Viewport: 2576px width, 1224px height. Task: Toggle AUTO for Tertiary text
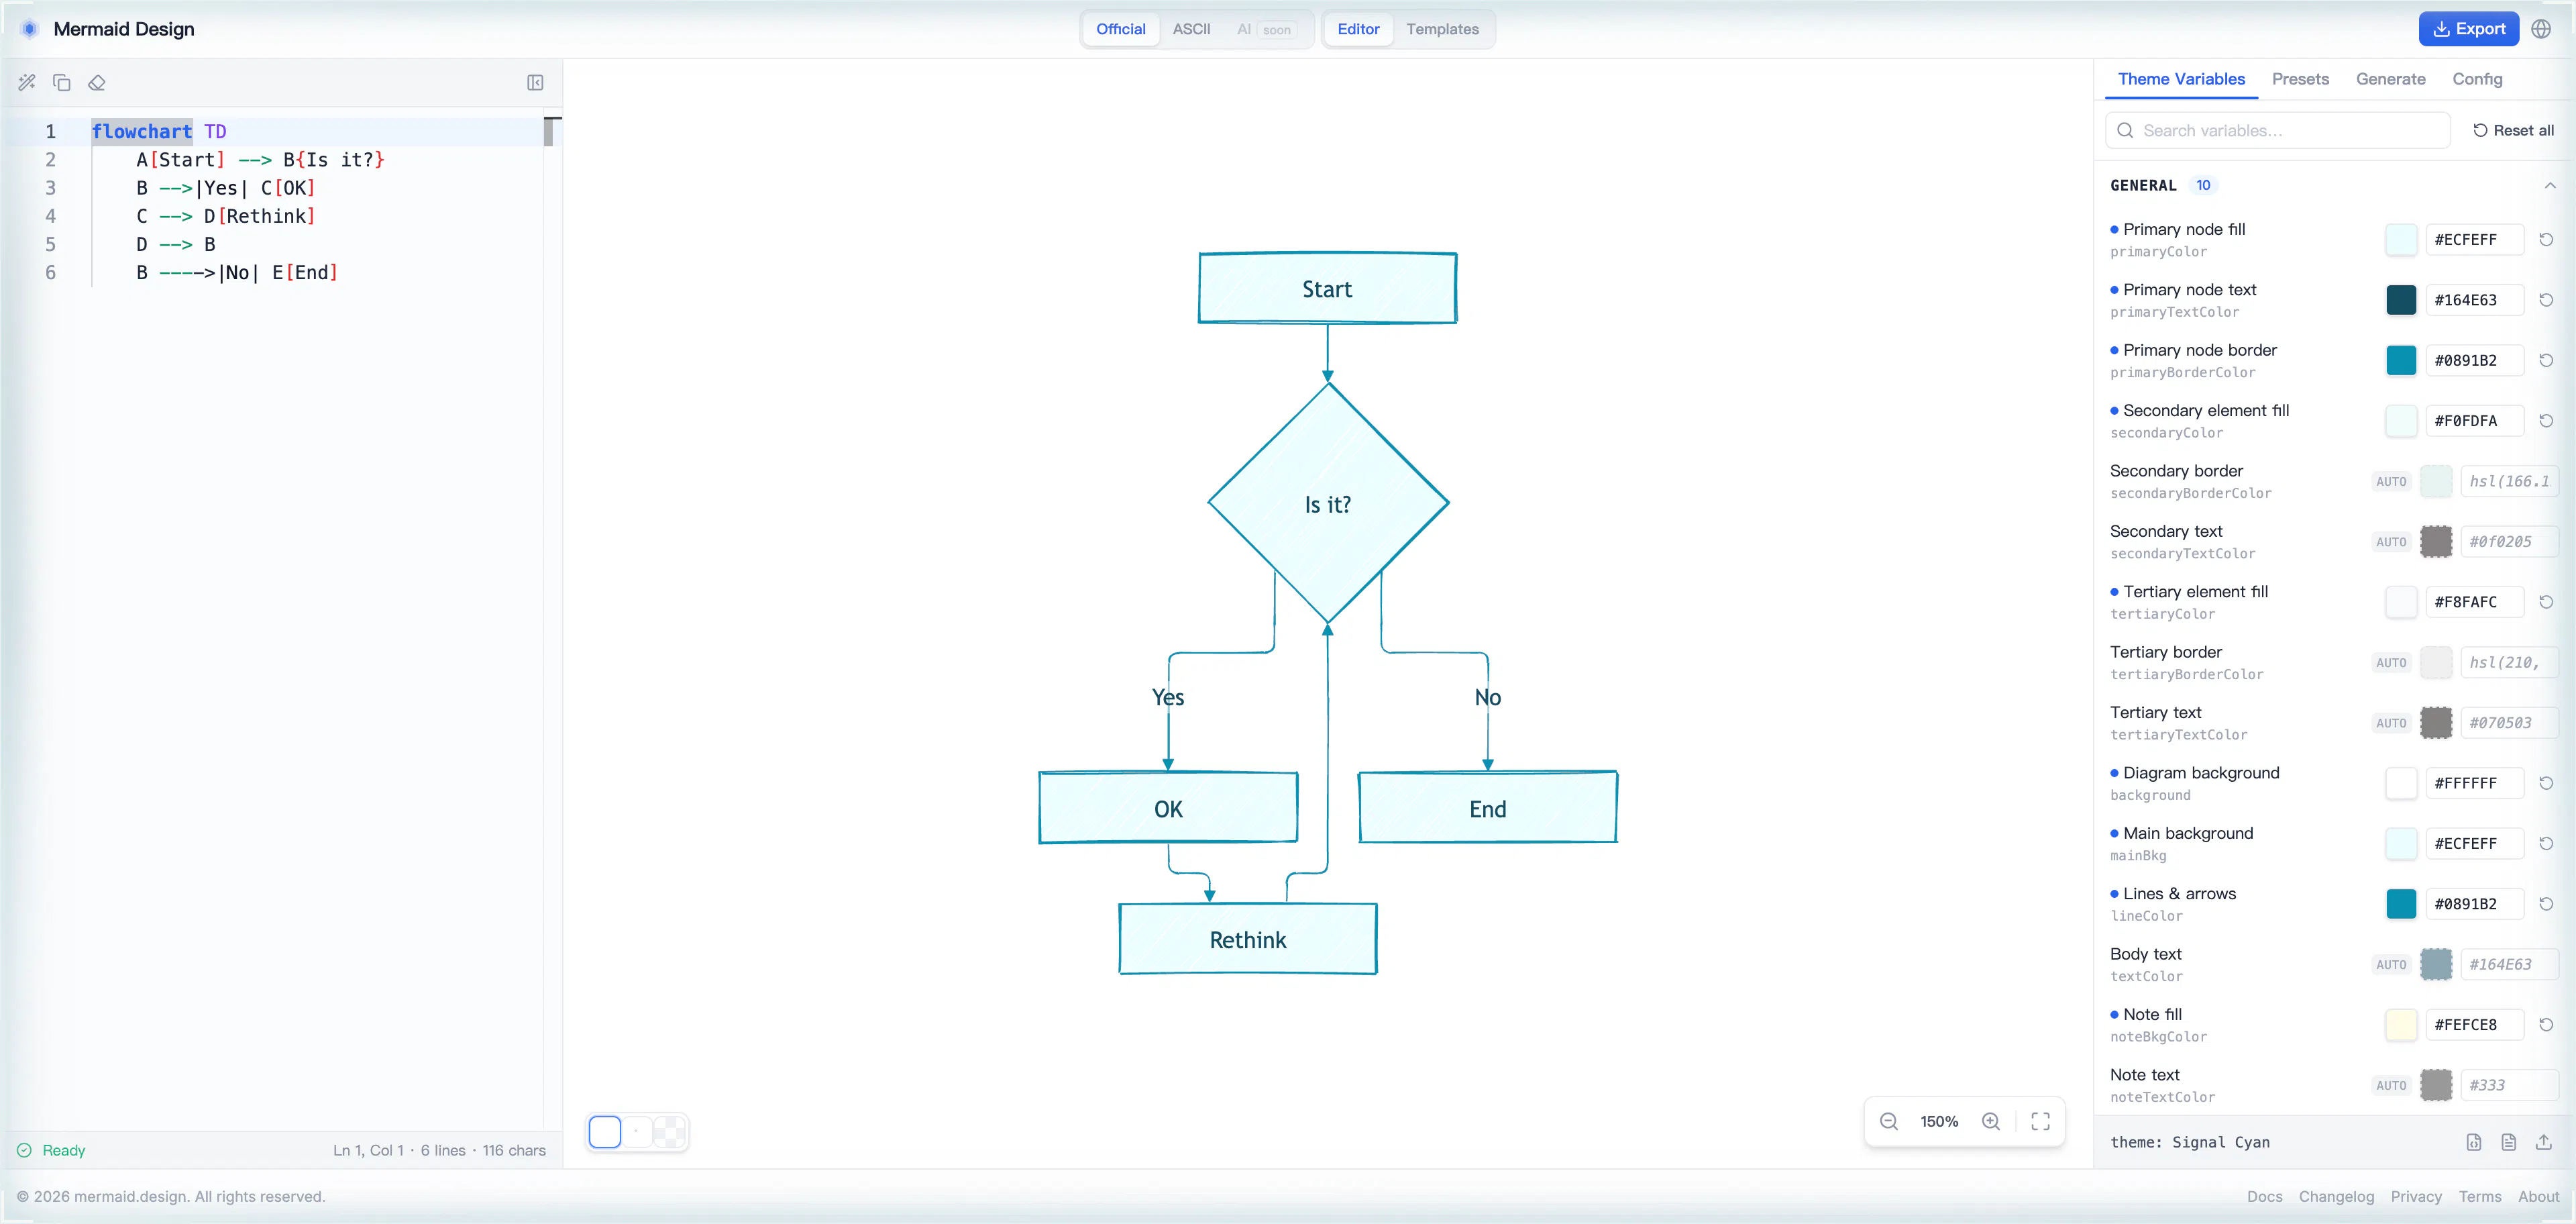[2391, 723]
